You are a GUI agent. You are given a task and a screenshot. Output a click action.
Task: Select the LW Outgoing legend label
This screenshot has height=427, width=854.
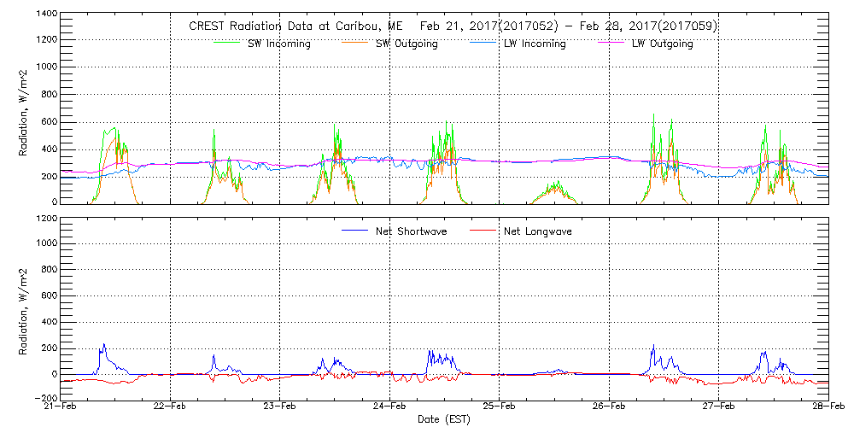[662, 44]
